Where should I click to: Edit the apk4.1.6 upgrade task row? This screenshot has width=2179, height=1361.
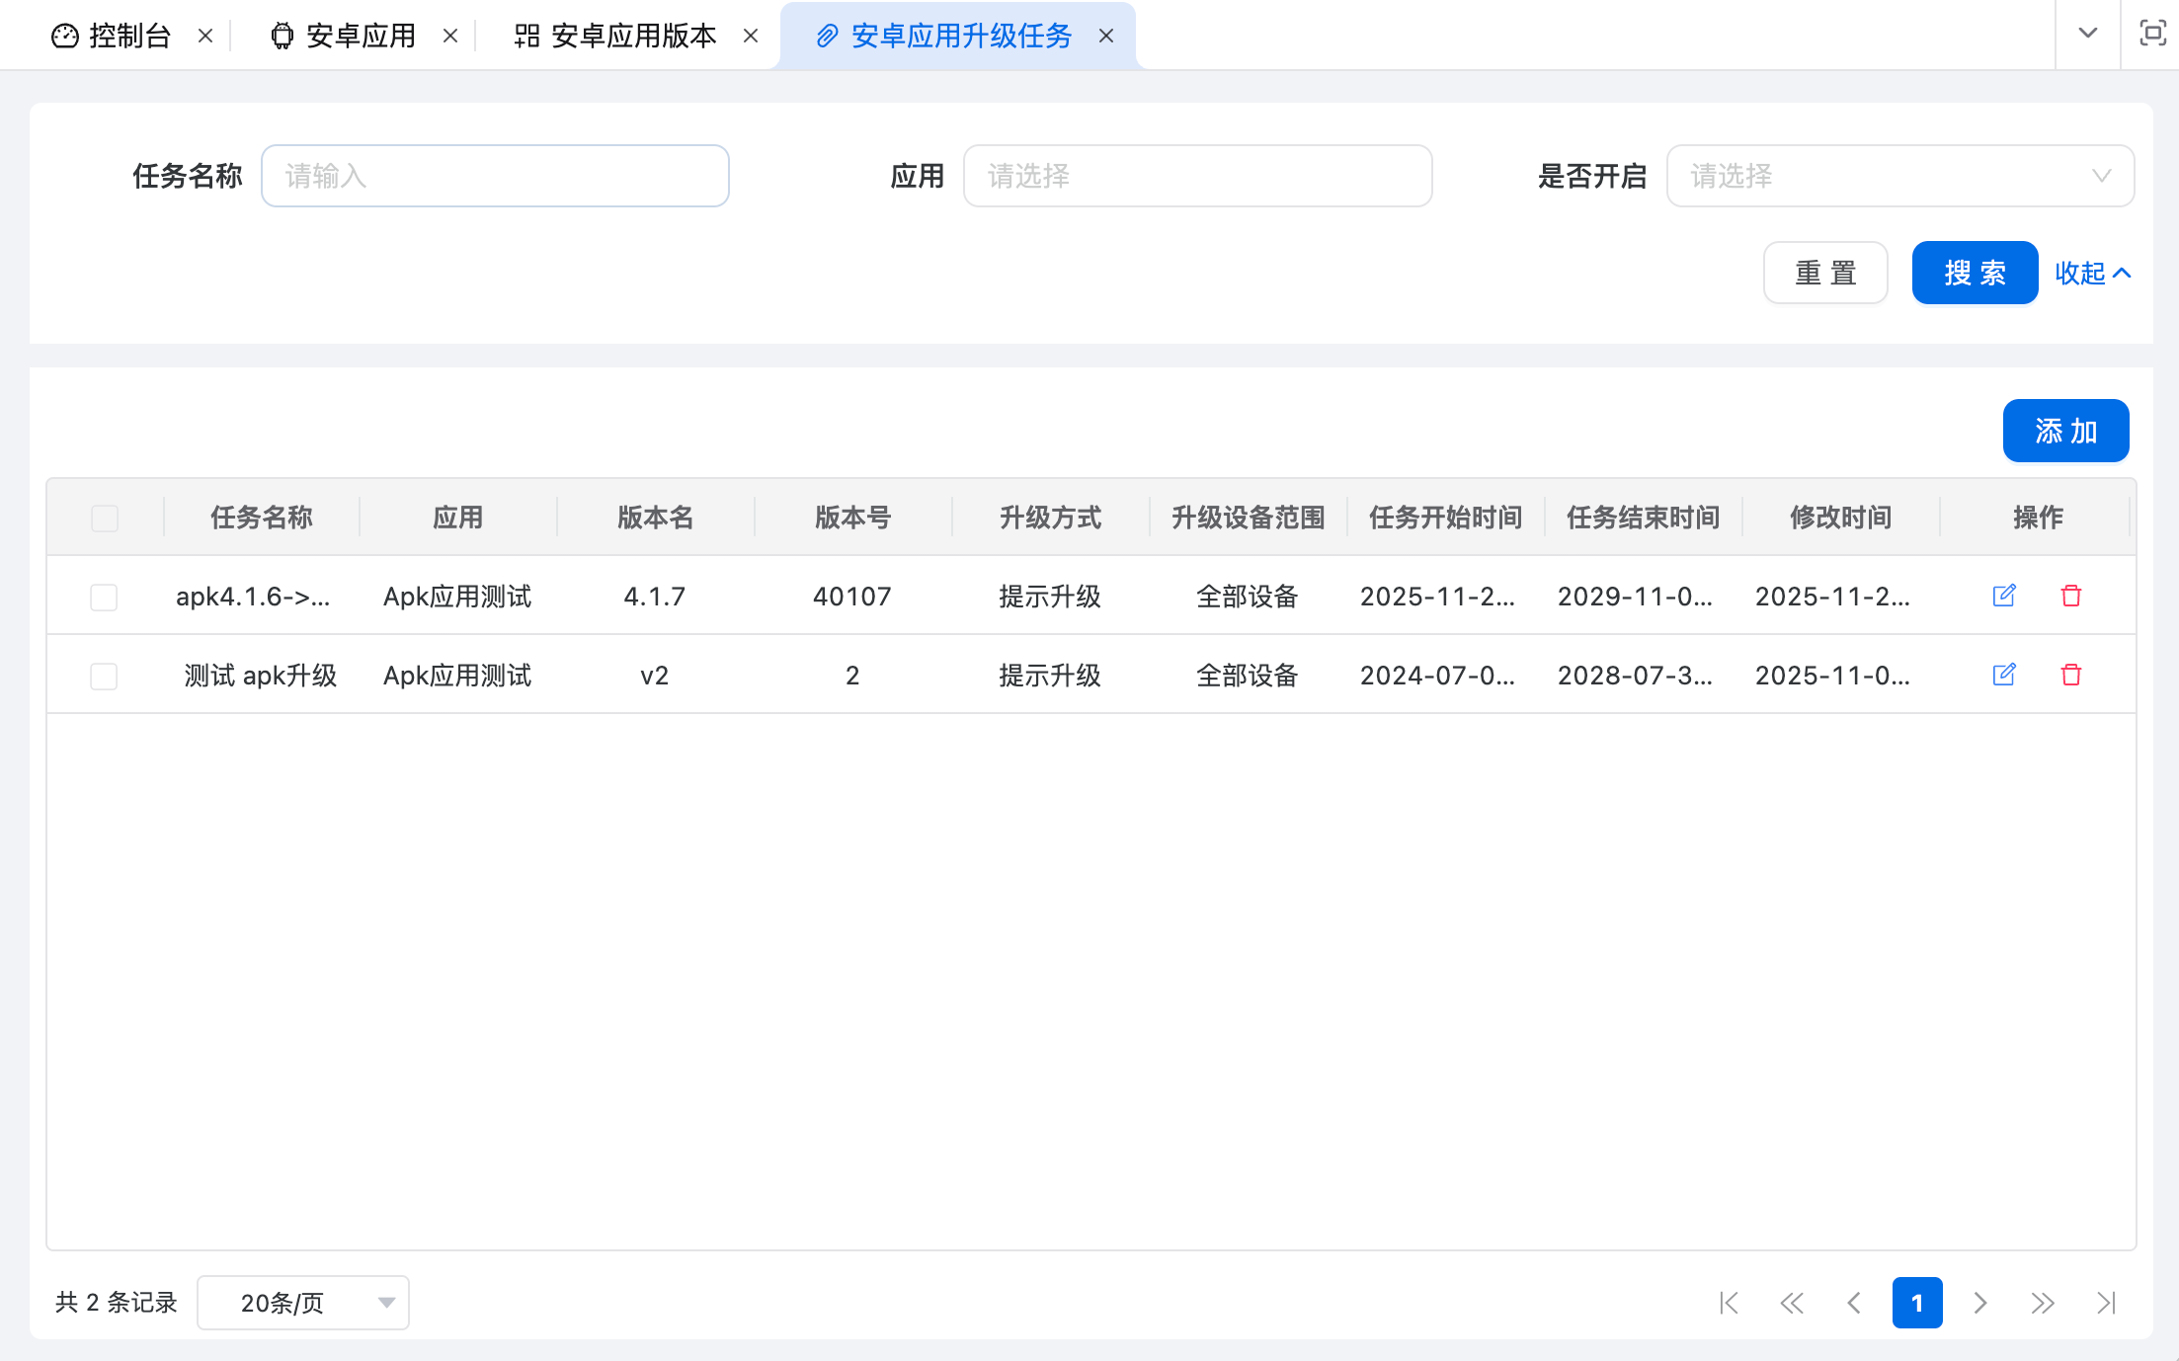pos(2003,596)
